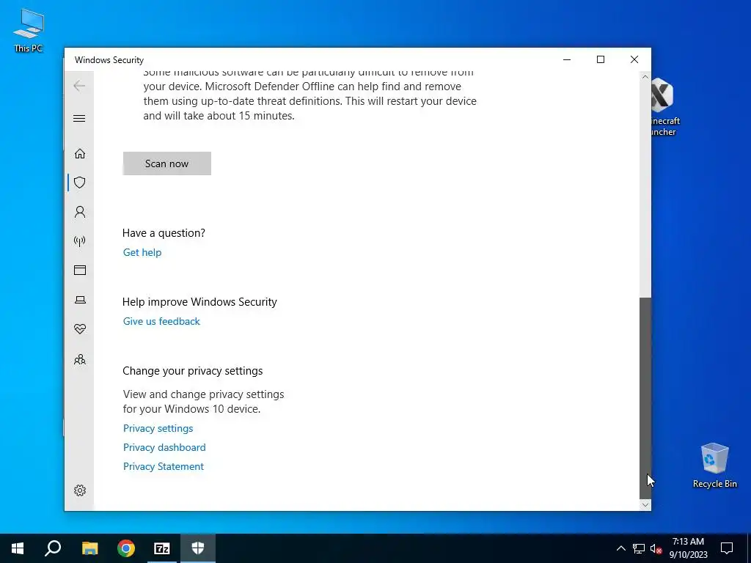Open the Get help link

[x=142, y=252]
